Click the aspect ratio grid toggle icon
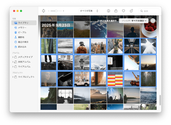 (44, 11)
